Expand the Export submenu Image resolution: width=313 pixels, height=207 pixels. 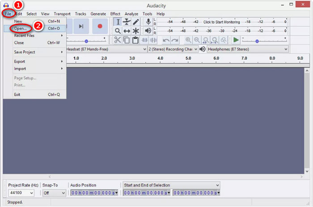coord(35,61)
